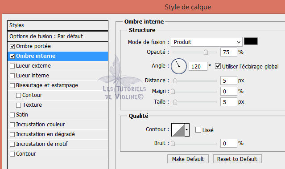Uncheck the Ombre portée checkbox
Viewport: 285px width, 169px height.
click(12, 46)
